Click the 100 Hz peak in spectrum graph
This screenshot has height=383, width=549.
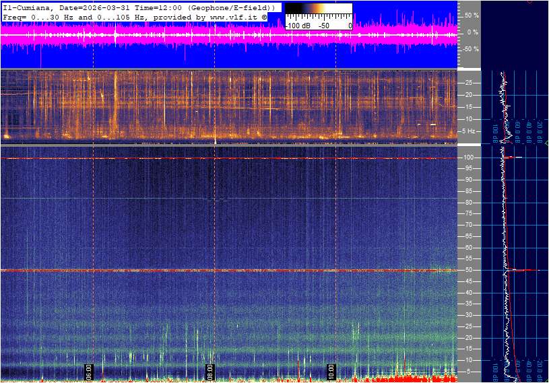click(x=513, y=158)
